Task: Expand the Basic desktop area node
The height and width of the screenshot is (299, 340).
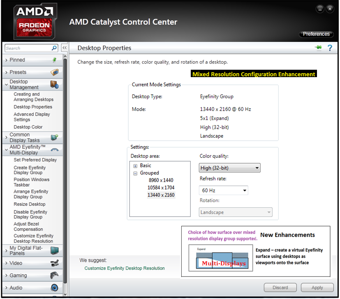Action: 135,166
